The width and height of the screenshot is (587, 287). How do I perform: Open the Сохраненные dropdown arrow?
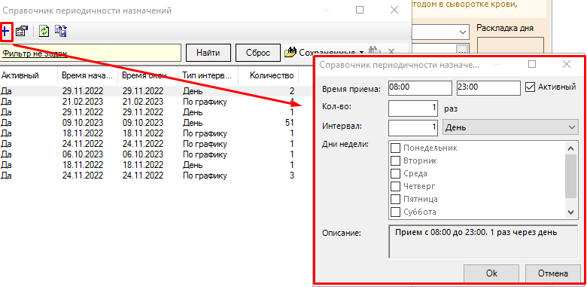pyautogui.click(x=362, y=53)
